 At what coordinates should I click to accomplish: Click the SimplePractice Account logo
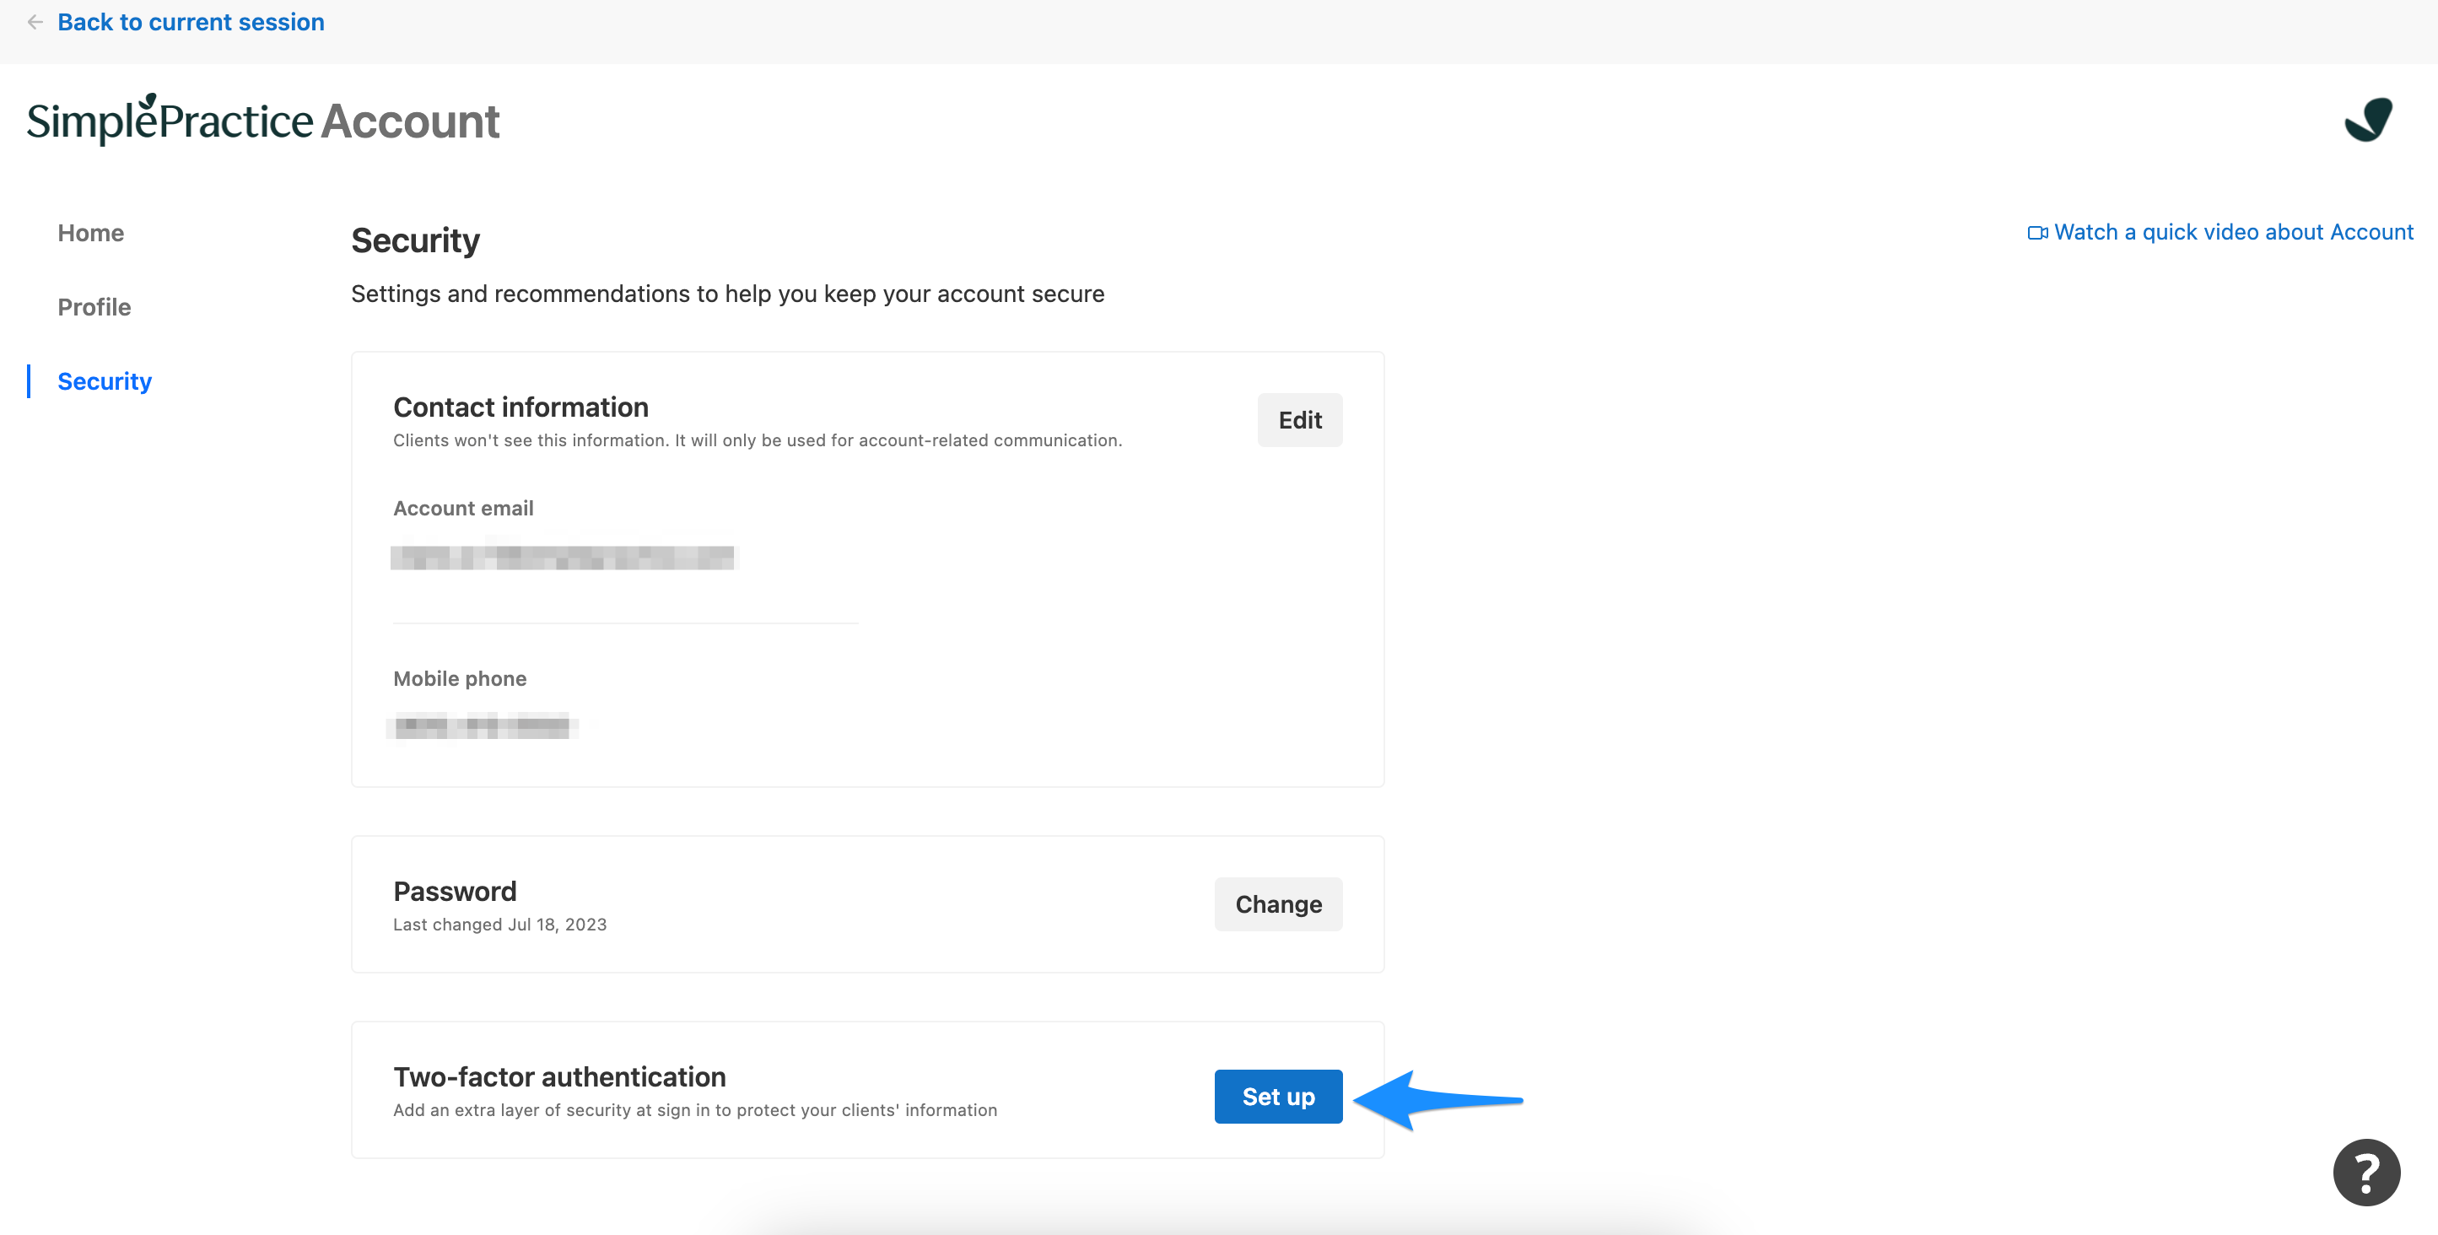[x=263, y=120]
